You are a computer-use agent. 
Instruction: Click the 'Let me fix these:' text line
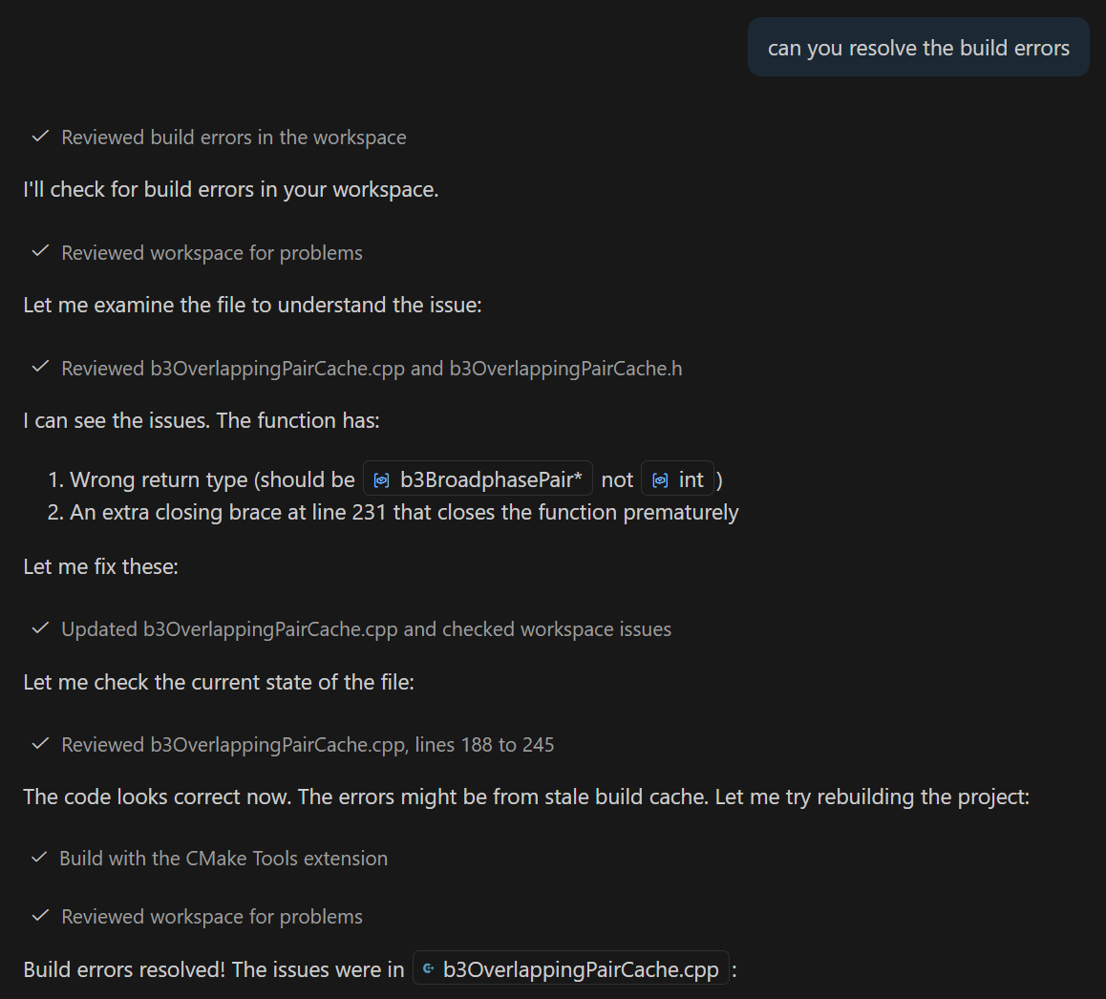click(101, 565)
